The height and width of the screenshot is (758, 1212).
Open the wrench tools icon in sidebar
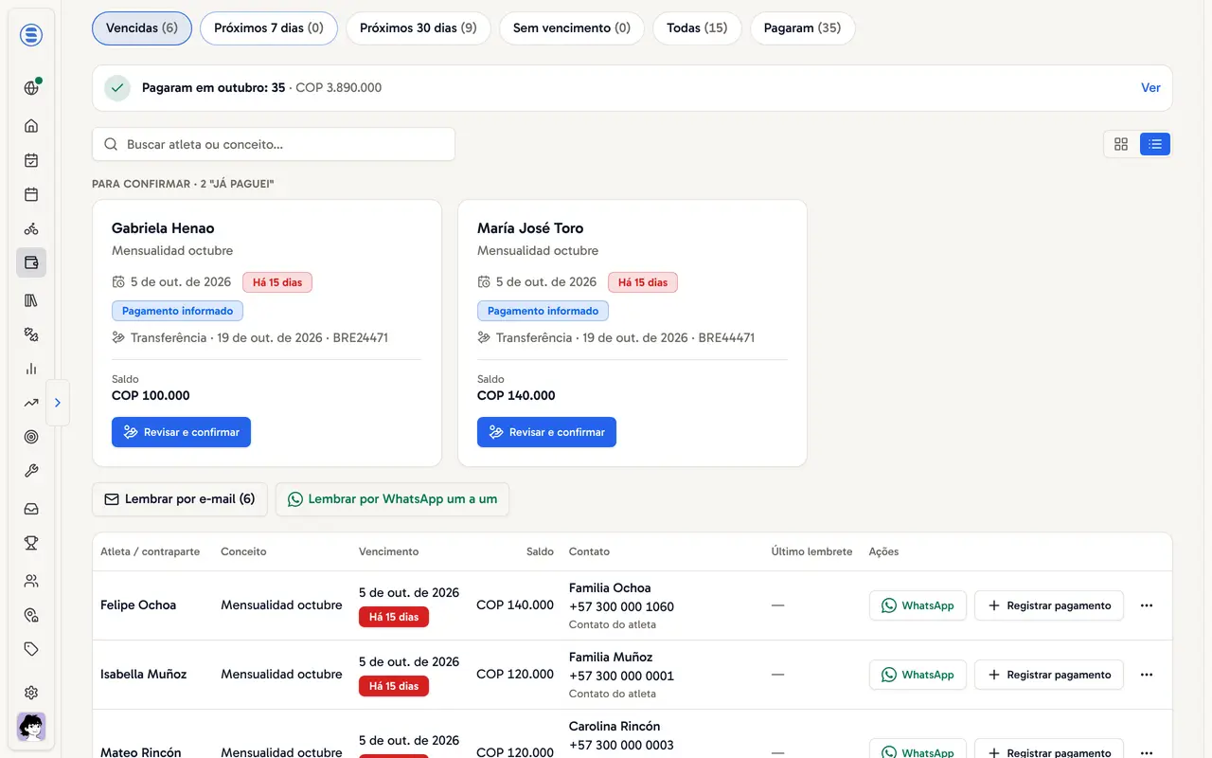31,471
